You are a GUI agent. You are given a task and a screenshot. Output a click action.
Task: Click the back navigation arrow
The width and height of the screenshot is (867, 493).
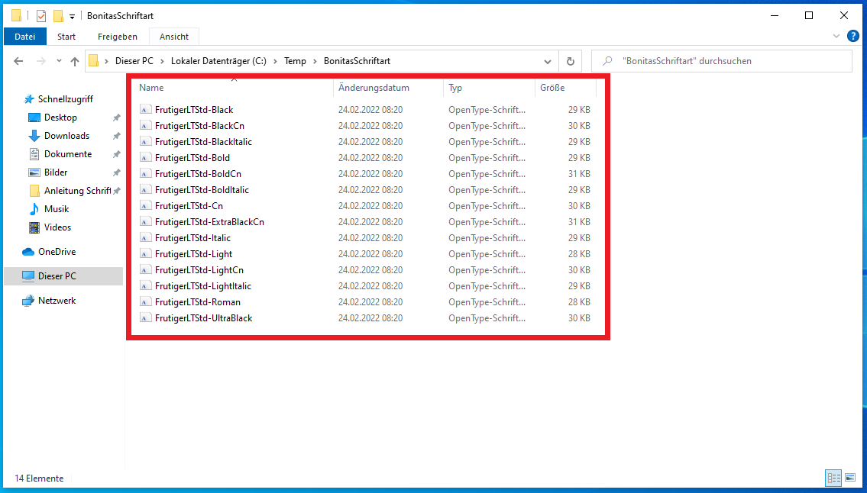pyautogui.click(x=19, y=61)
